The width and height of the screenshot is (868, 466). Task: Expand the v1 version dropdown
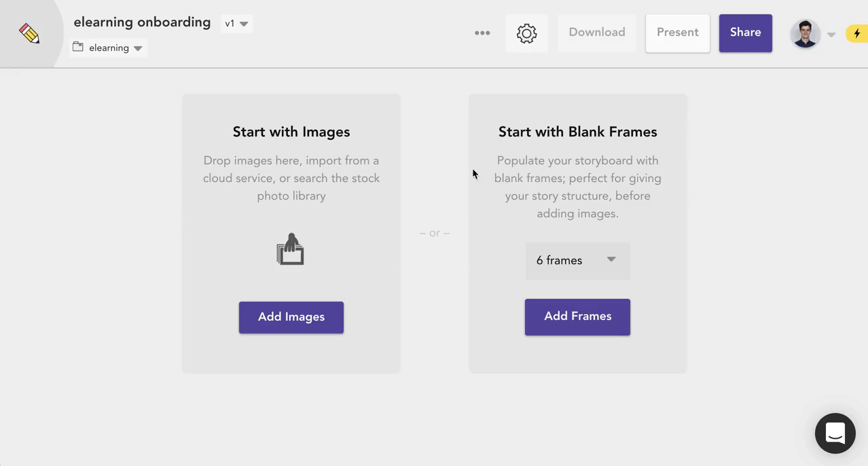point(236,23)
